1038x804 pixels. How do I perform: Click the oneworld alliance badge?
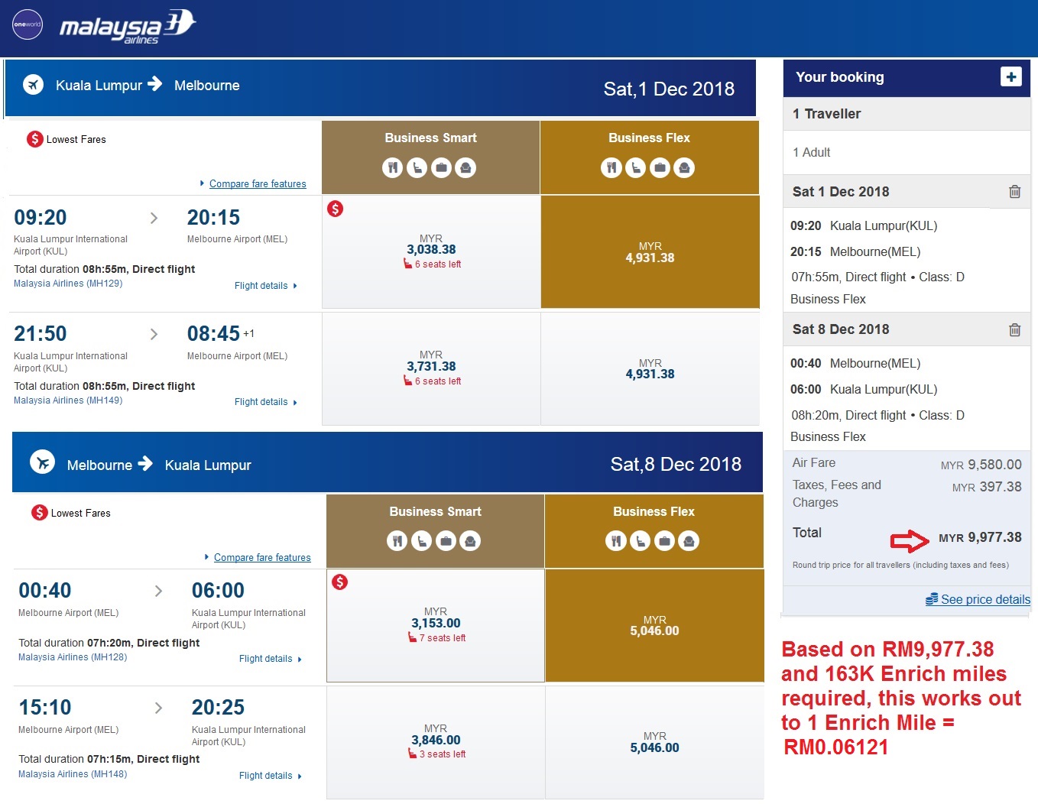click(28, 24)
